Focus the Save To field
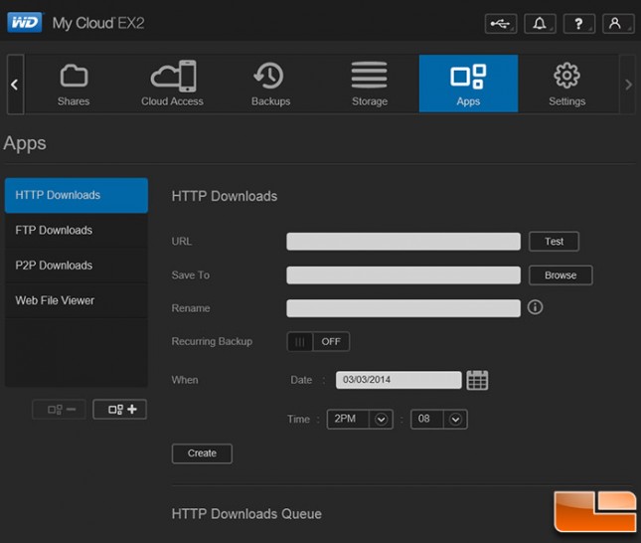Viewport: 641px width, 543px height. click(x=403, y=275)
